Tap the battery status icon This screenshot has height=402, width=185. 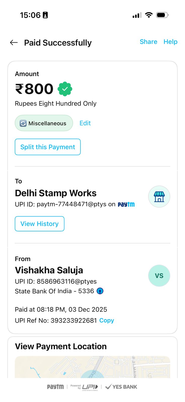coord(162,15)
